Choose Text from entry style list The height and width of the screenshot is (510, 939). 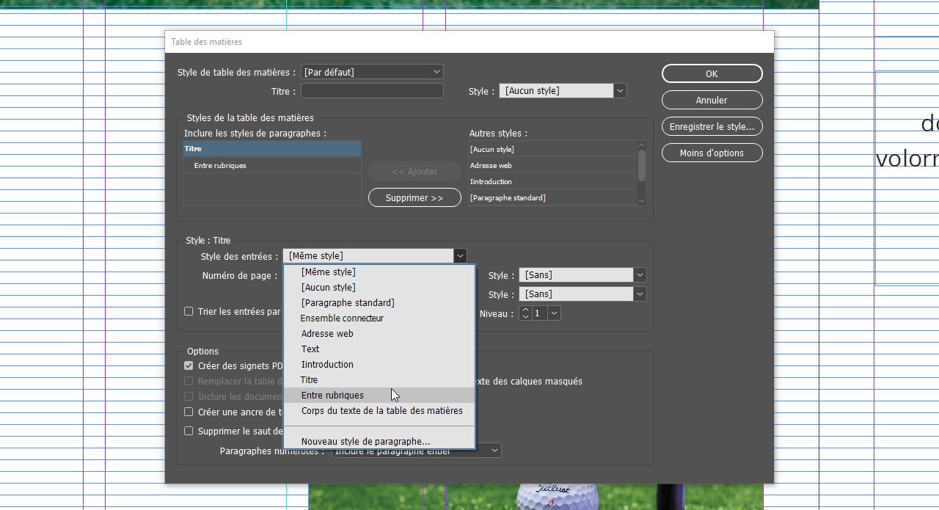coord(379,349)
